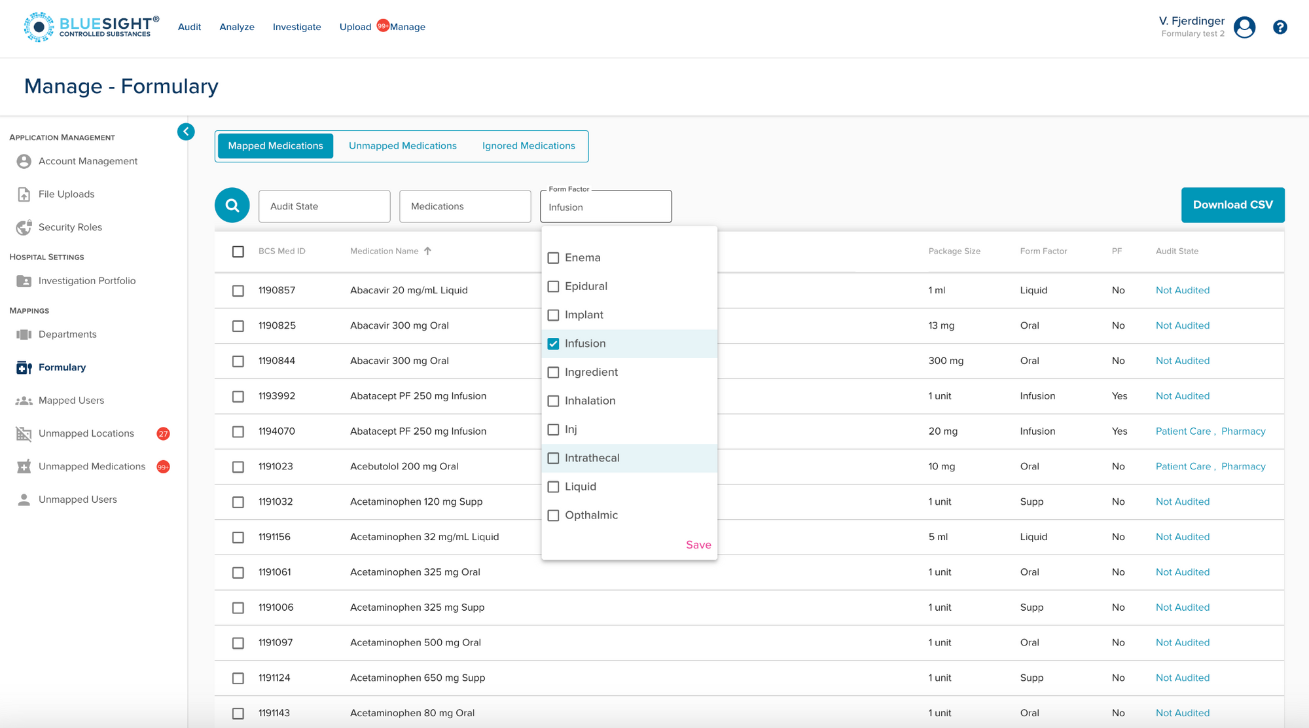The width and height of the screenshot is (1309, 728).
Task: Check the Intrathecal option
Action: point(554,458)
